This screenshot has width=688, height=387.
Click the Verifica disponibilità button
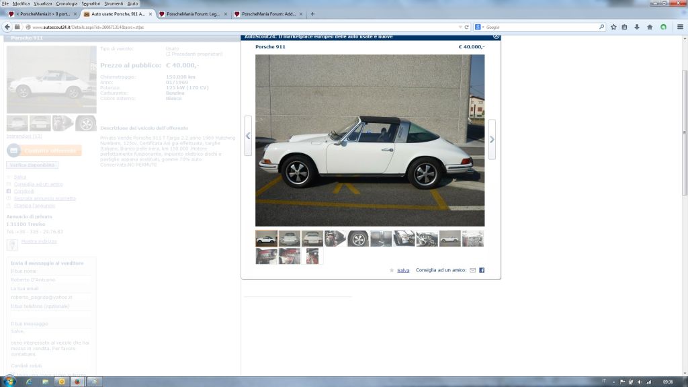tap(32, 165)
